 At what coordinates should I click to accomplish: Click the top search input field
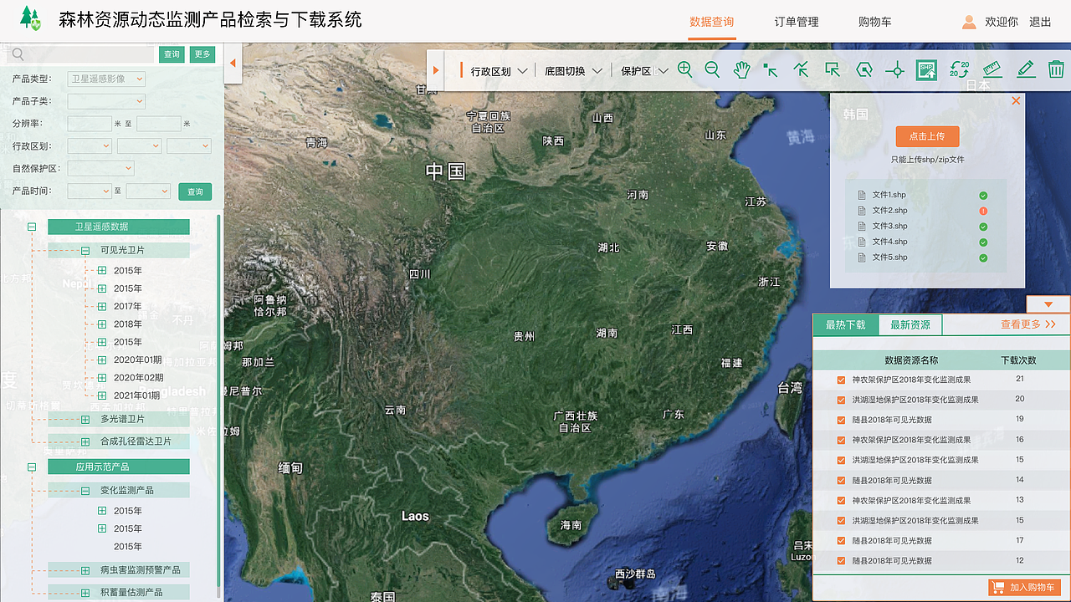click(x=80, y=54)
